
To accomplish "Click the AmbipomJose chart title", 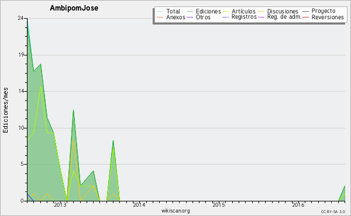I will [74, 8].
